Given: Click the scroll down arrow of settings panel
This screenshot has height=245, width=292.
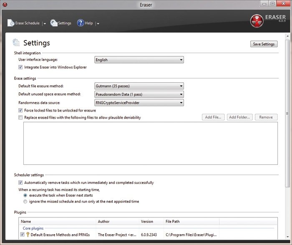Looking at the screenshot, I should (x=287, y=237).
